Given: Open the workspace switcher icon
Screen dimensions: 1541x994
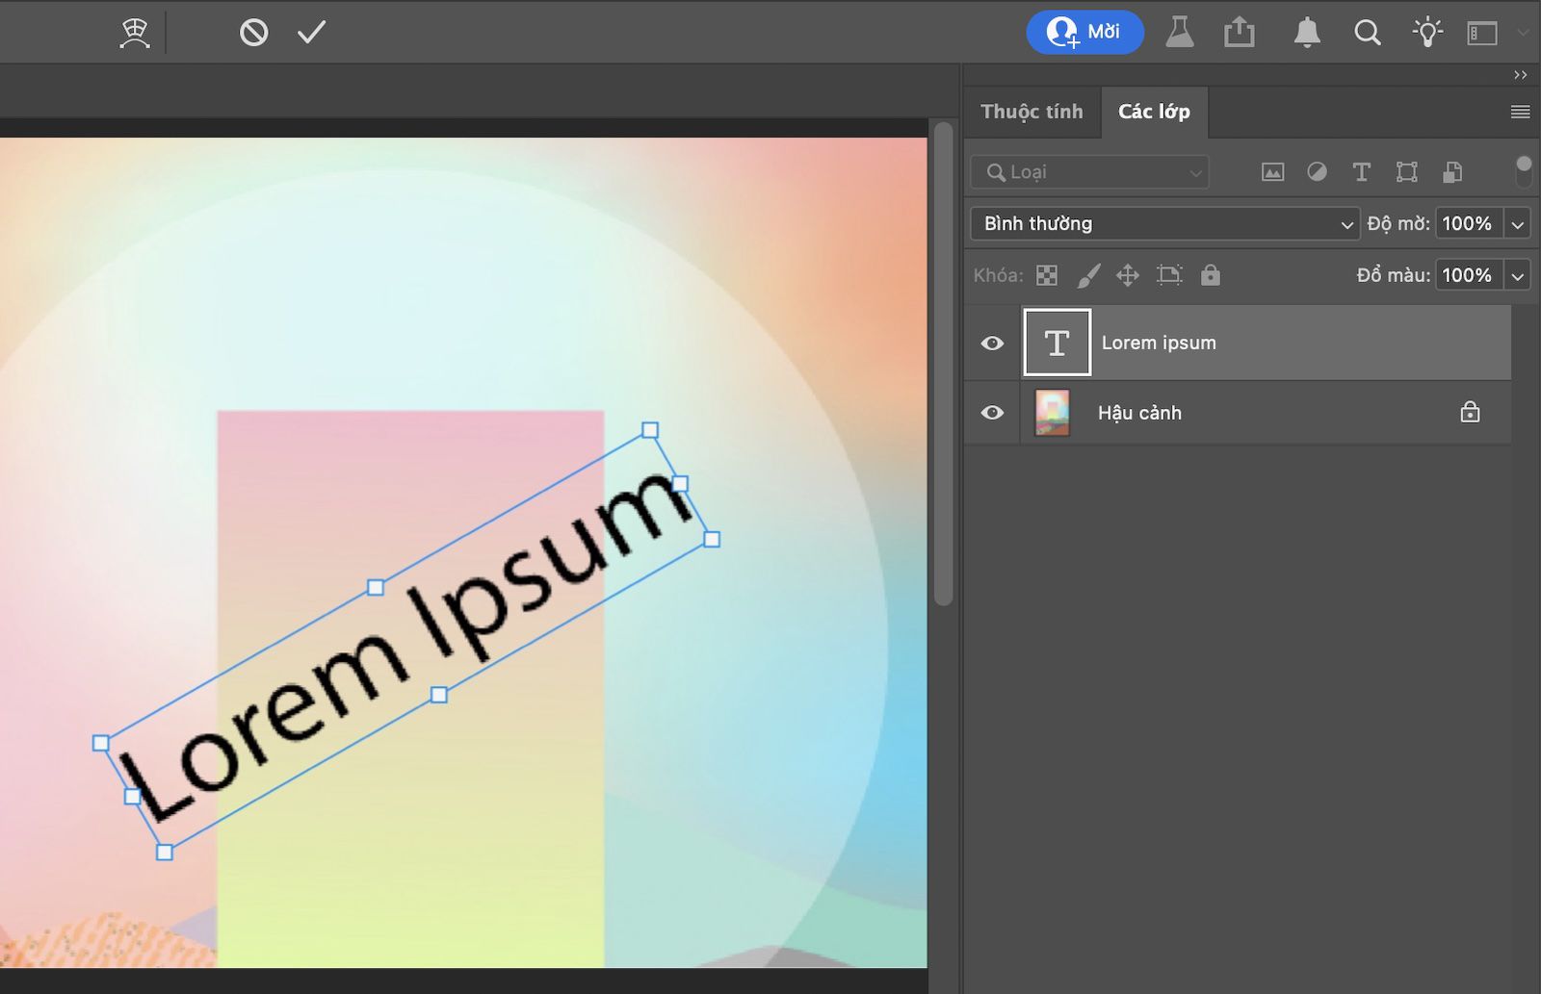Looking at the screenshot, I should tap(1482, 34).
